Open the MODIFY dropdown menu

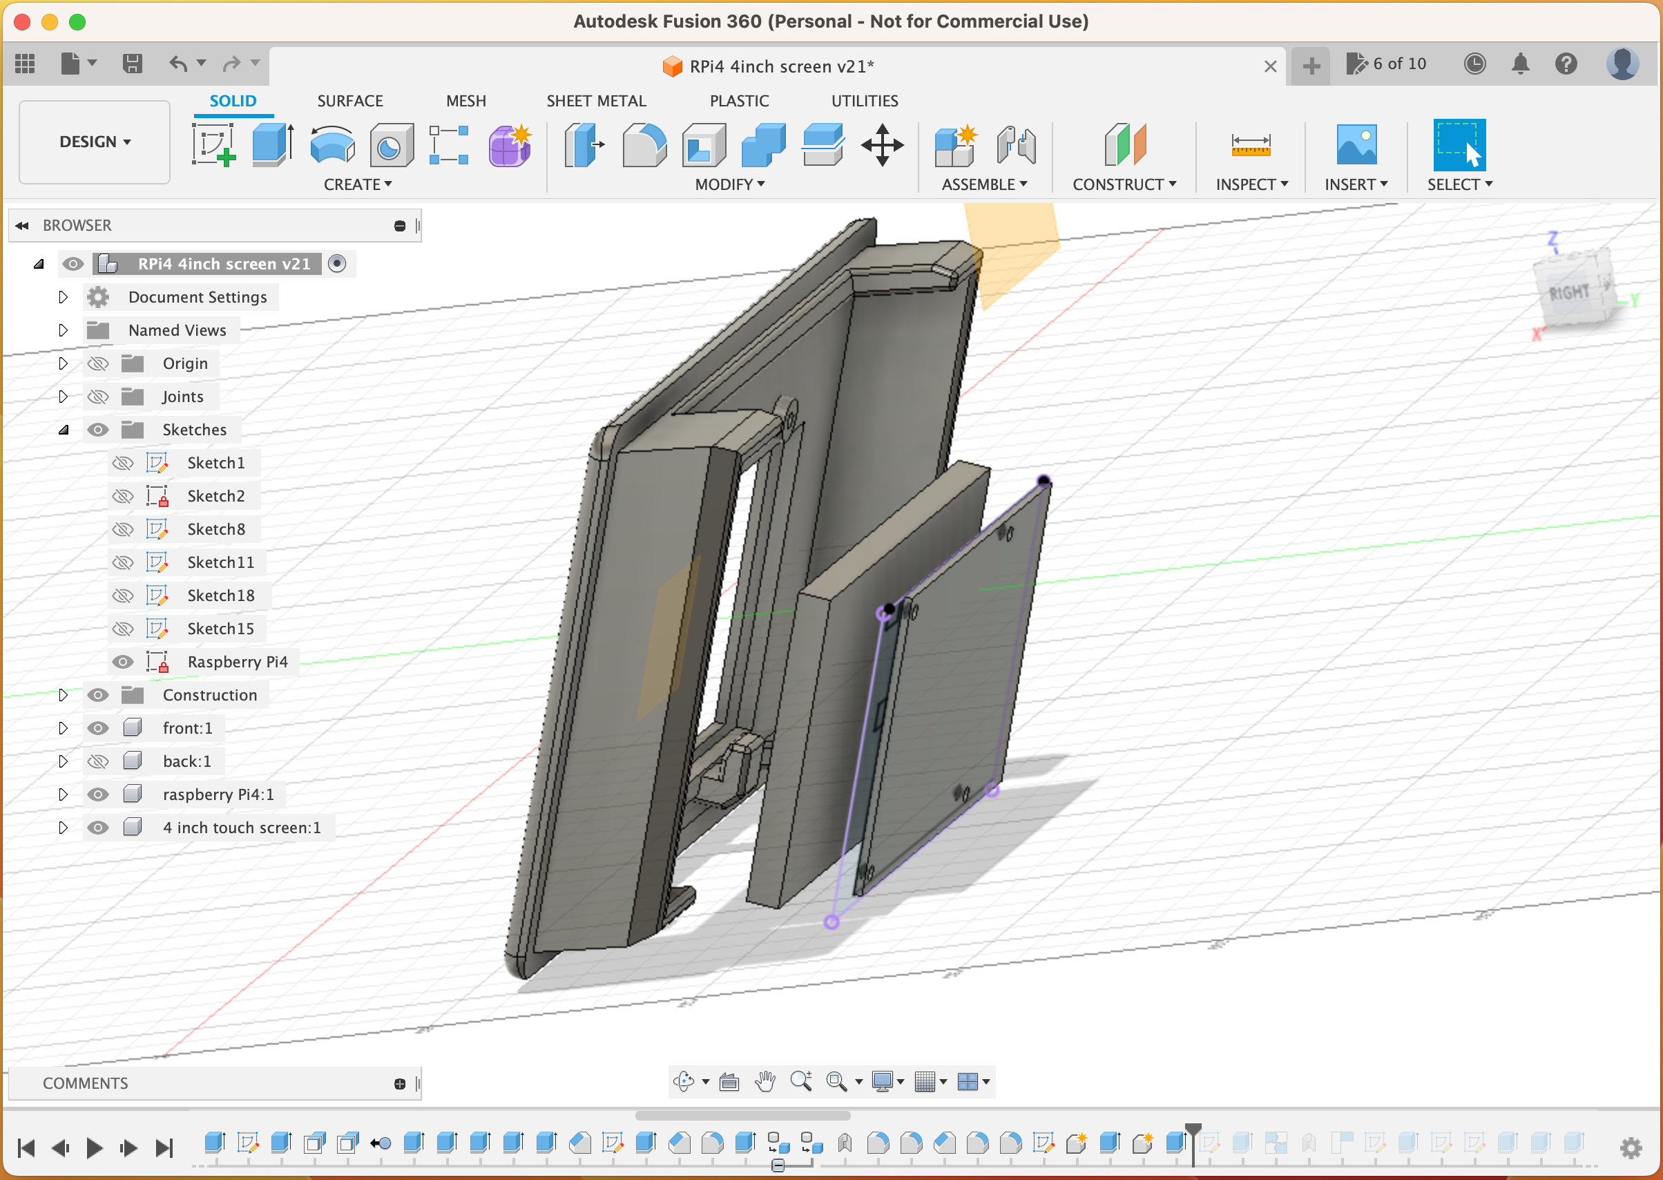(x=730, y=184)
